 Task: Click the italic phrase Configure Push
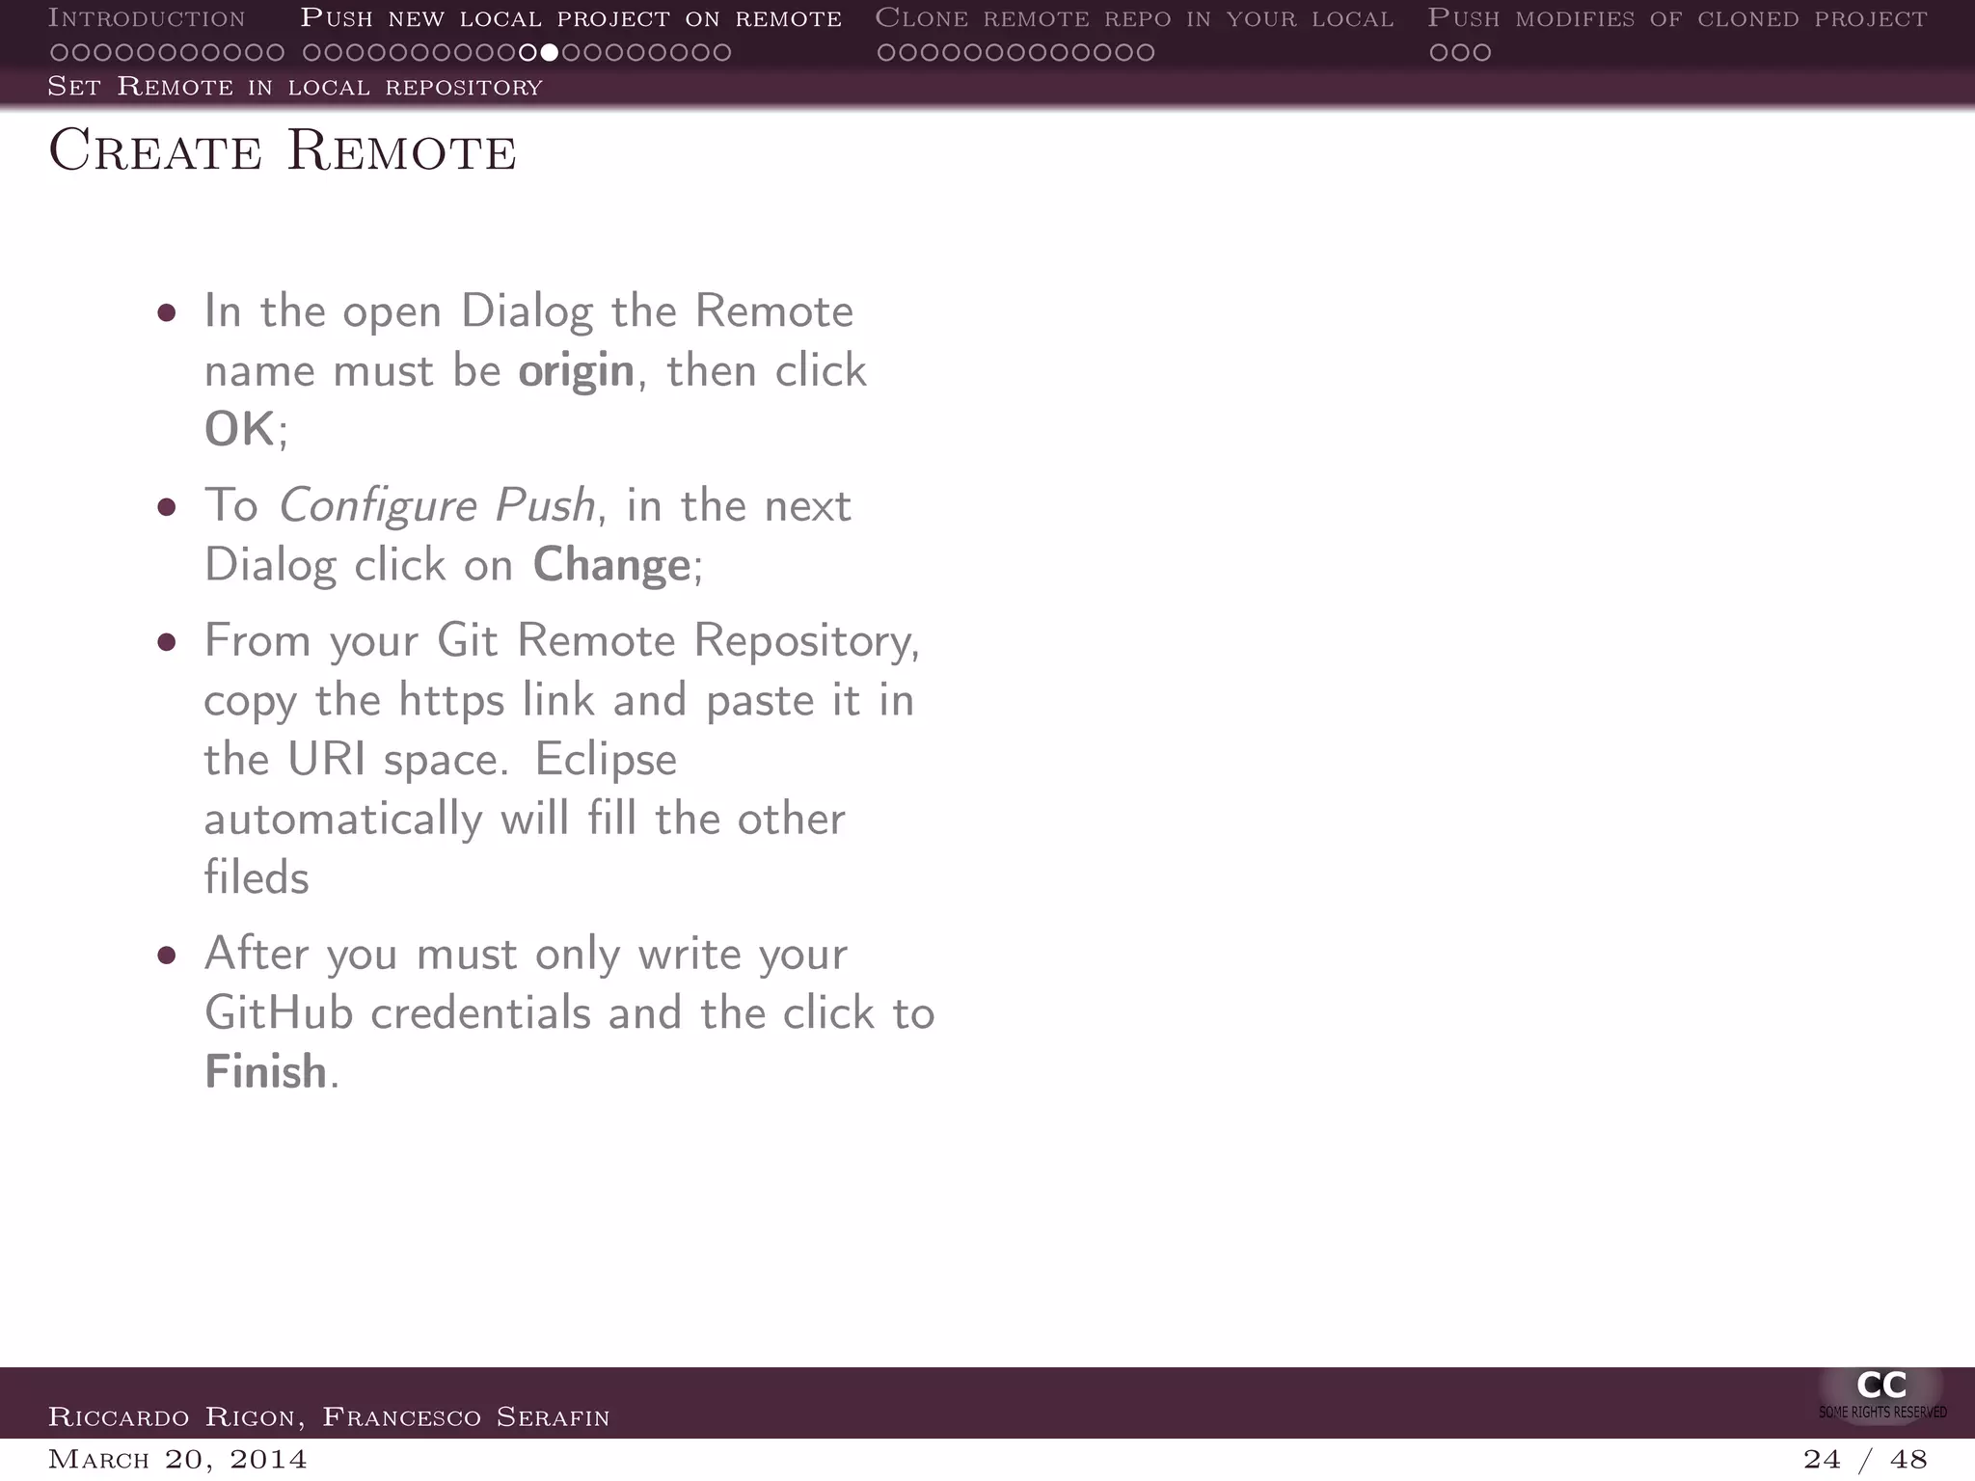point(437,506)
